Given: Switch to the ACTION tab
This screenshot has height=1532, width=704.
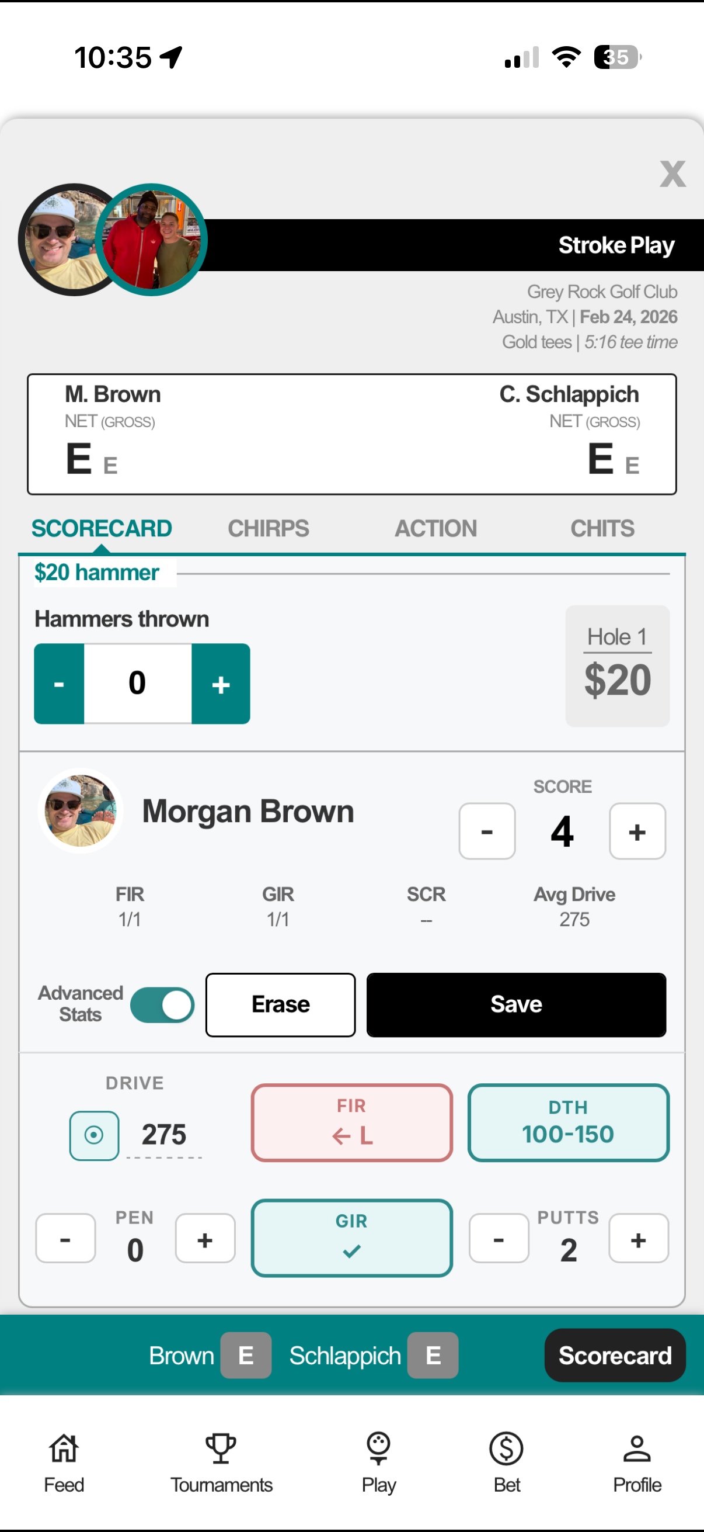Looking at the screenshot, I should [436, 528].
